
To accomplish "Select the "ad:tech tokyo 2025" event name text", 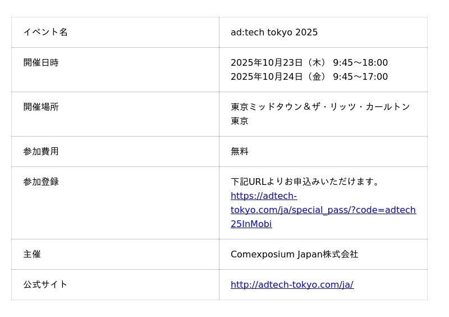I will coord(274,33).
